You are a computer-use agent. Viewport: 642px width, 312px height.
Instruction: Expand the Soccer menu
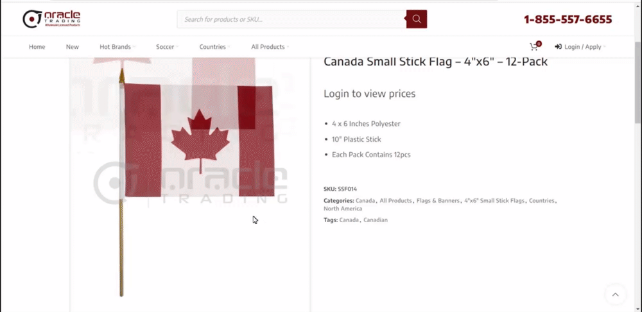(x=166, y=47)
